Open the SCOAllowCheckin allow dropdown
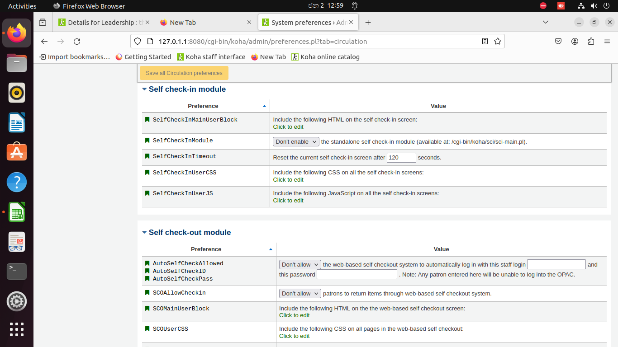 click(x=300, y=294)
